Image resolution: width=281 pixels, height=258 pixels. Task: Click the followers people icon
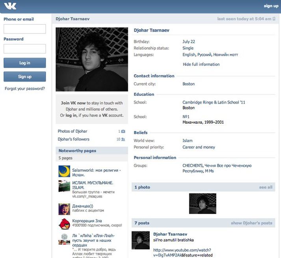click(123, 139)
